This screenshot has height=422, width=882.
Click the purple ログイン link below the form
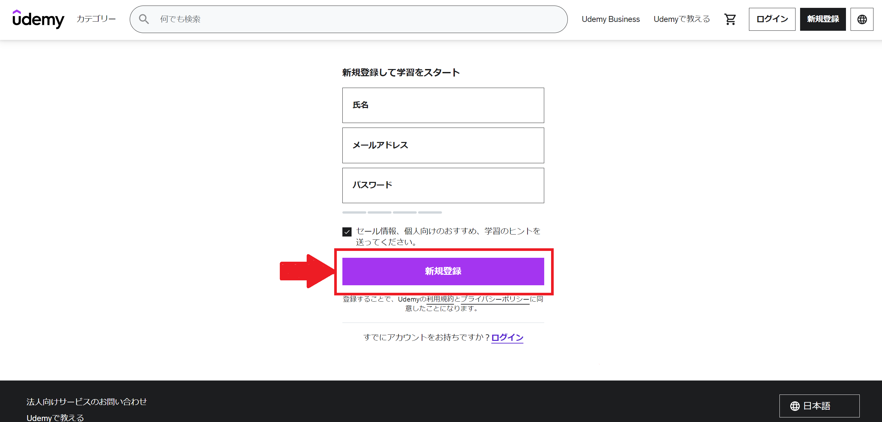[507, 338]
